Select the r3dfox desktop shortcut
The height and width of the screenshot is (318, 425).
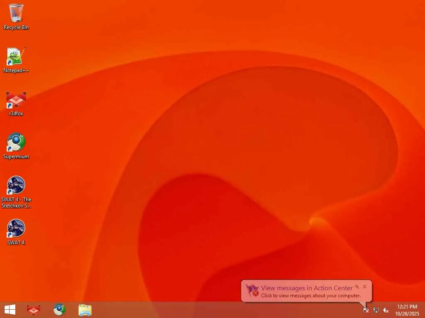pyautogui.click(x=16, y=103)
